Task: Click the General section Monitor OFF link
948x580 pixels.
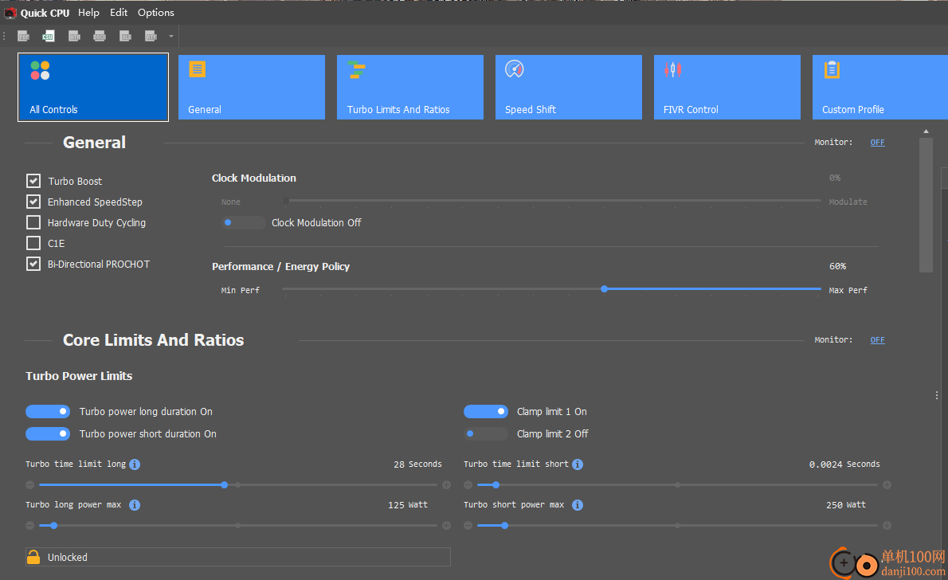Action: click(877, 142)
